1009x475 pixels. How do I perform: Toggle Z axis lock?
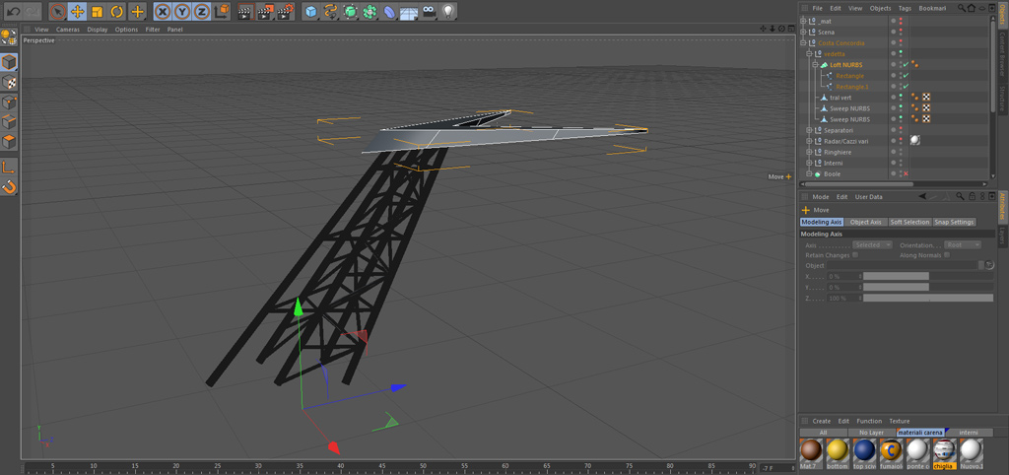(x=202, y=11)
